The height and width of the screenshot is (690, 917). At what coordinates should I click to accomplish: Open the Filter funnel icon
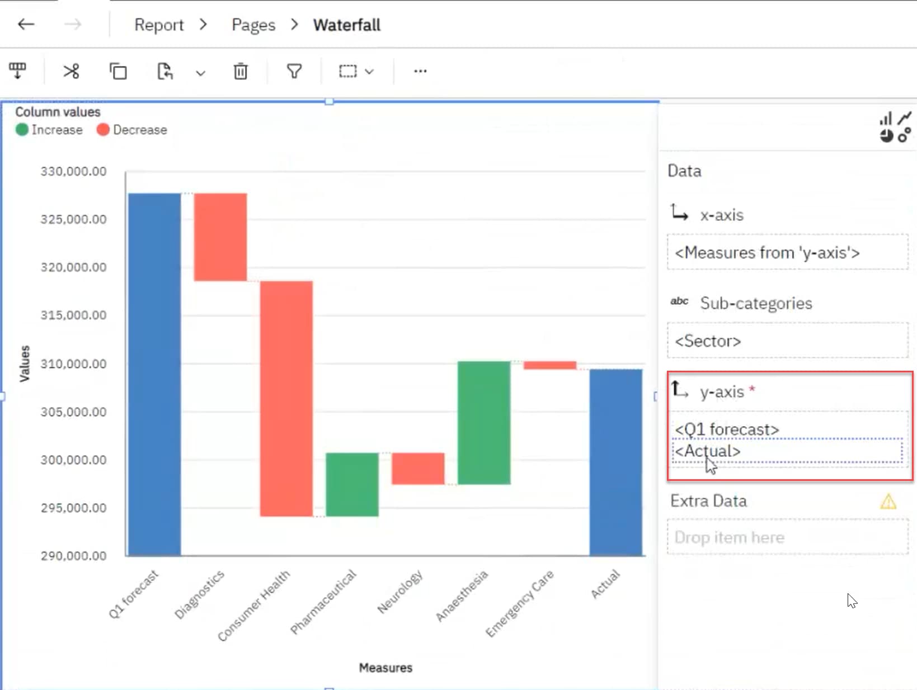coord(294,72)
